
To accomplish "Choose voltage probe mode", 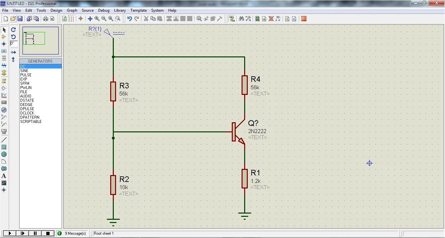I will tap(4, 117).
